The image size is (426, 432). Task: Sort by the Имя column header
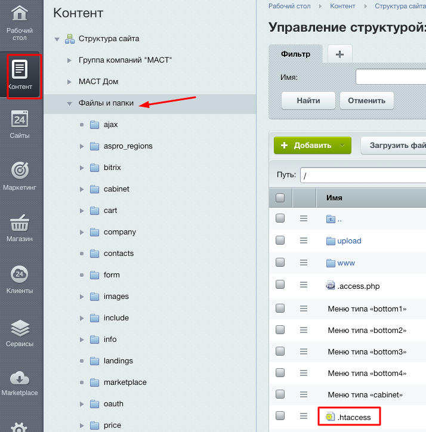pyautogui.click(x=334, y=198)
